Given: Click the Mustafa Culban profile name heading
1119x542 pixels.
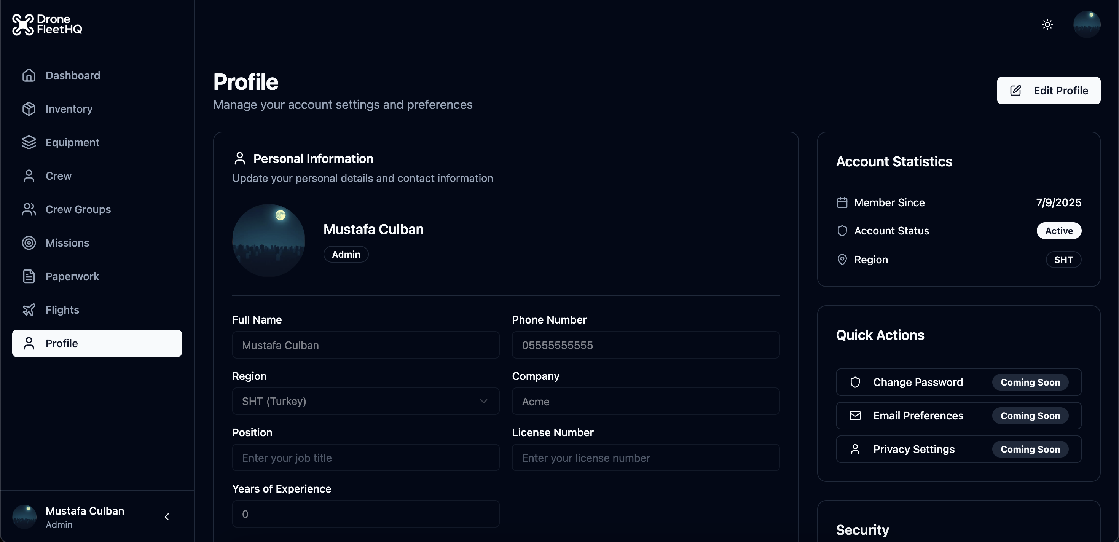Looking at the screenshot, I should tap(373, 229).
